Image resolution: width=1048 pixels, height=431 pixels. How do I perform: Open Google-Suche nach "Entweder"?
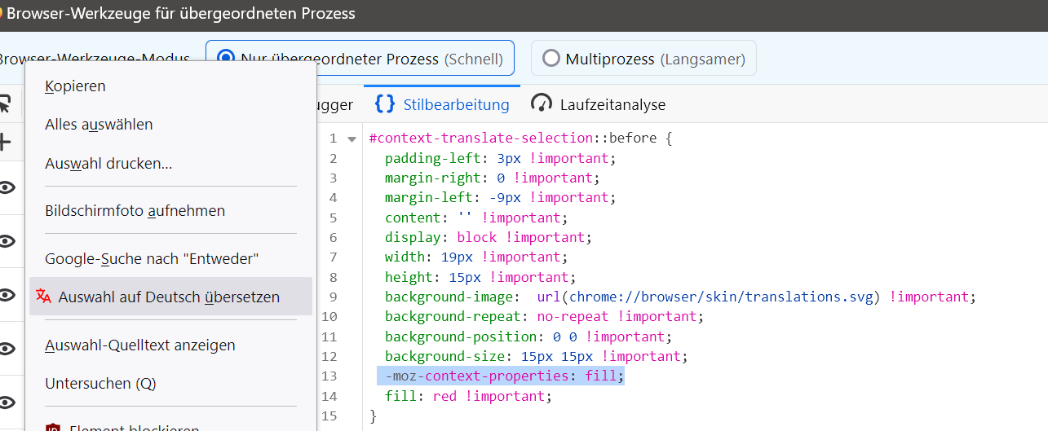(x=152, y=259)
